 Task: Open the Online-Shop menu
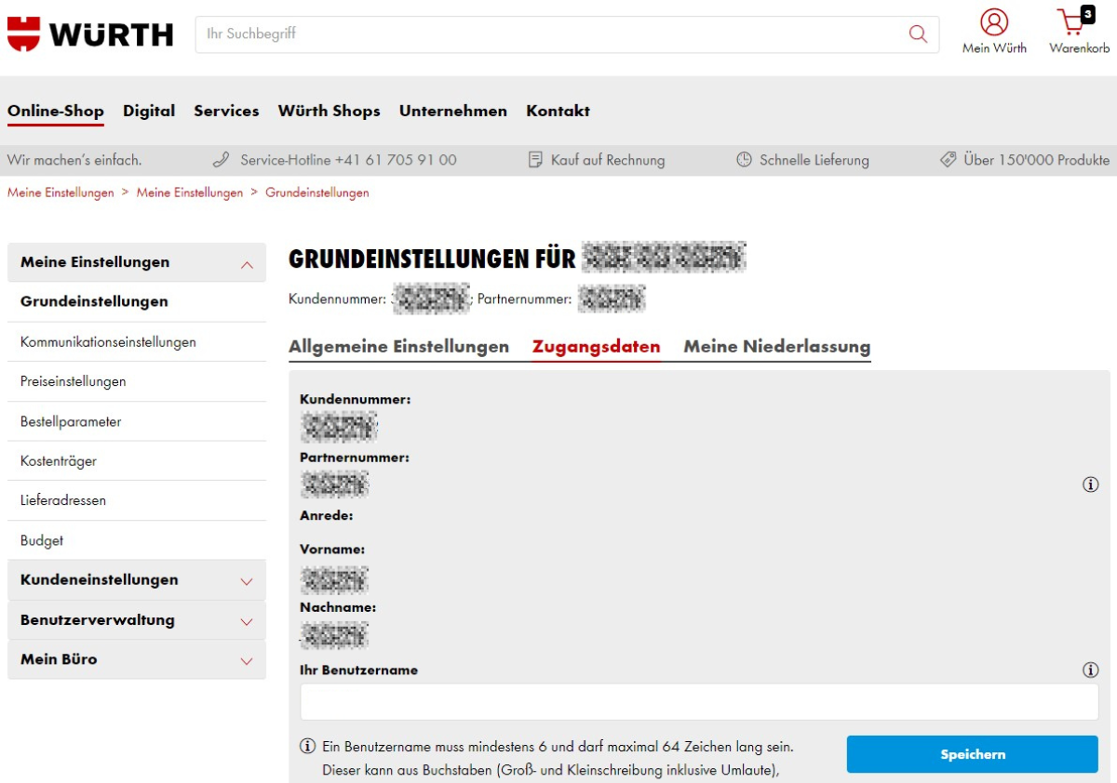point(56,112)
